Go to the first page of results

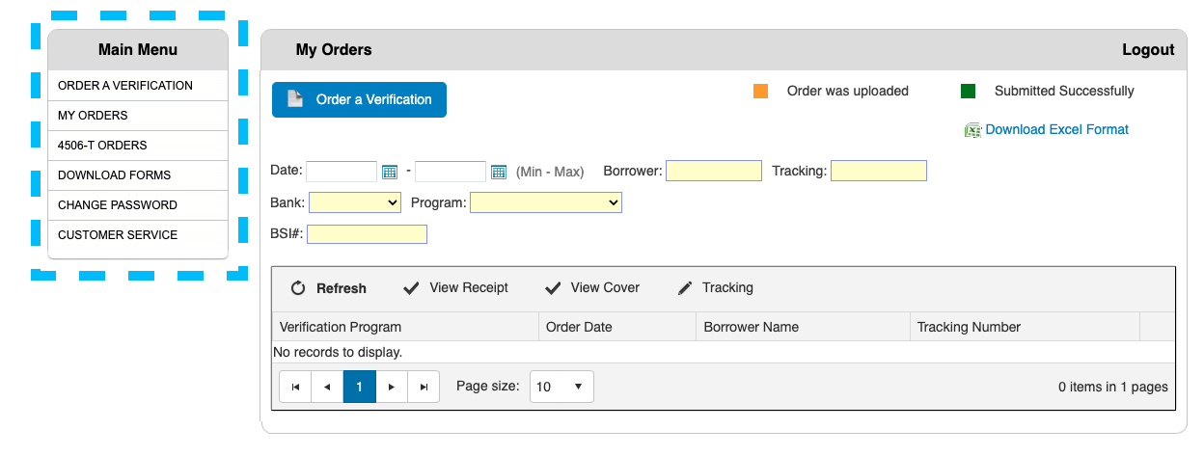coord(295,387)
